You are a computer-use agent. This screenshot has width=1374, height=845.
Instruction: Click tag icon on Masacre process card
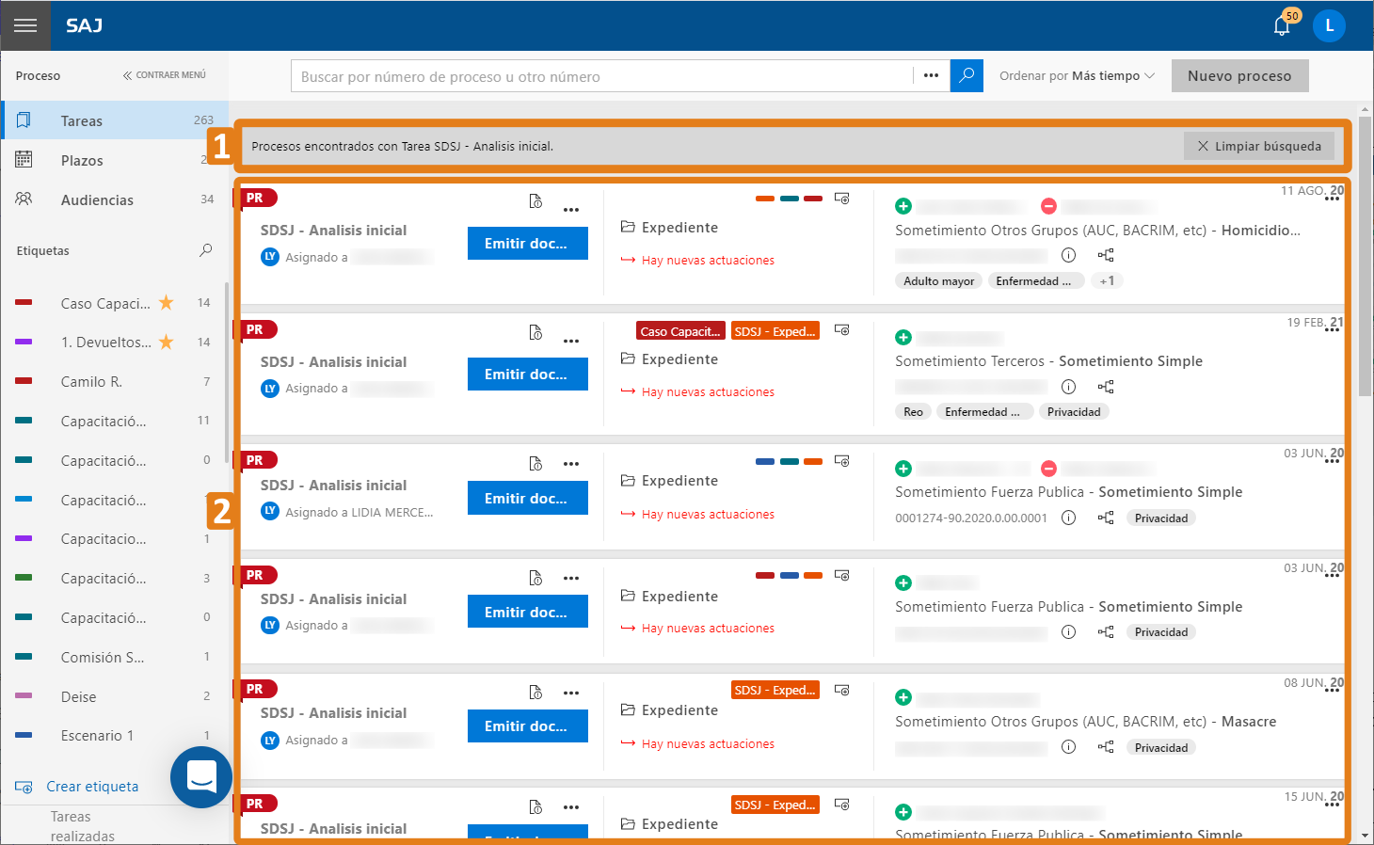tap(842, 690)
